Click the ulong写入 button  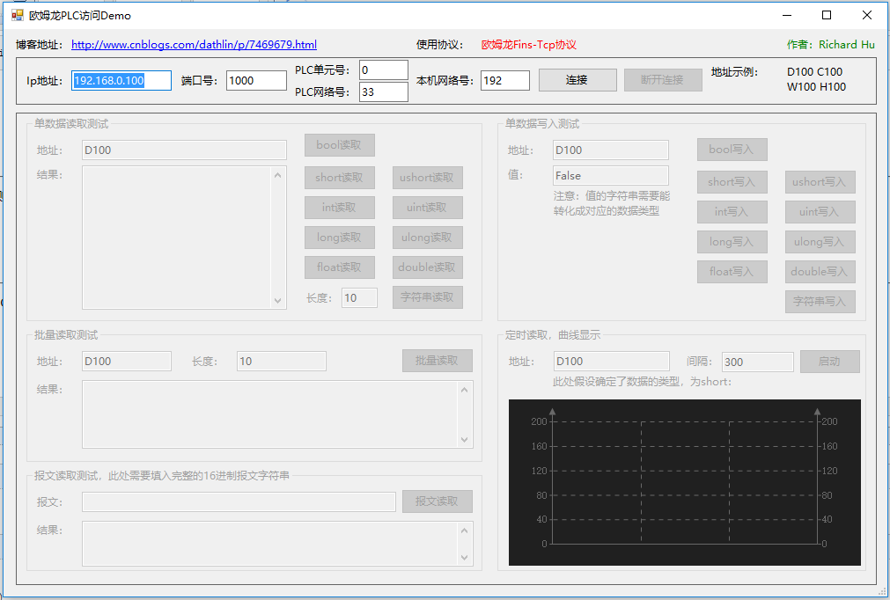820,242
